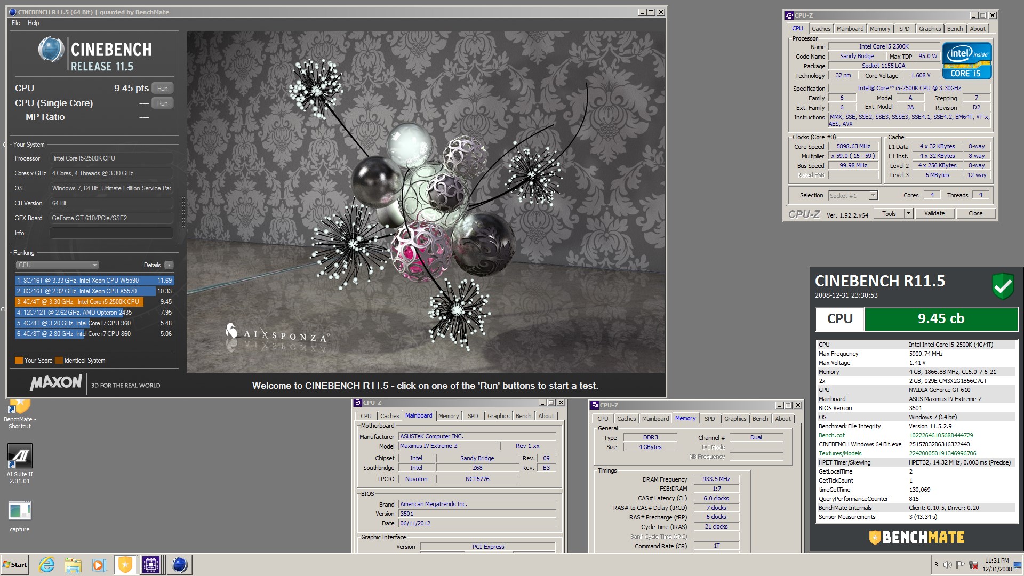Switch to BenchMate shield icon in taskbar
Screen dimensions: 1024x576
click(x=125, y=564)
